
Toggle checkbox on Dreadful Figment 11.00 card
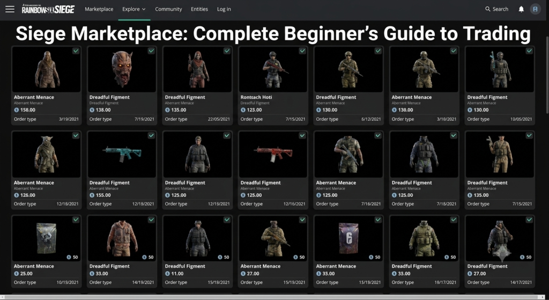(227, 219)
